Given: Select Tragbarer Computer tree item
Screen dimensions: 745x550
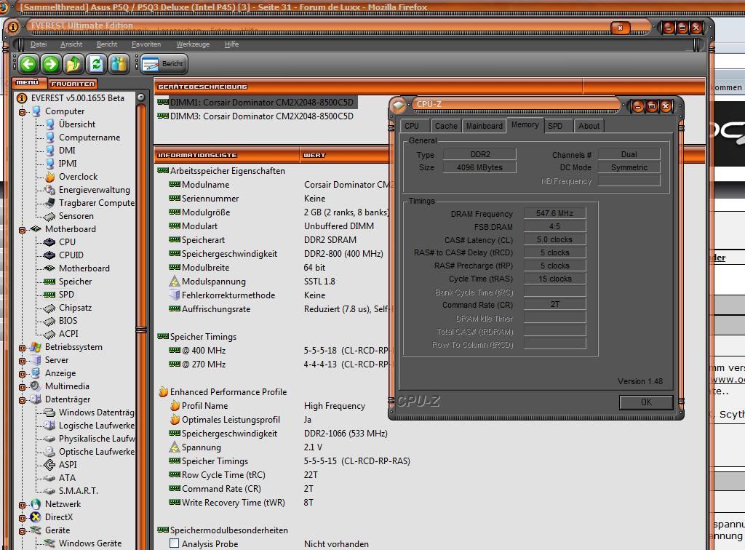Looking at the screenshot, I should 97,203.
